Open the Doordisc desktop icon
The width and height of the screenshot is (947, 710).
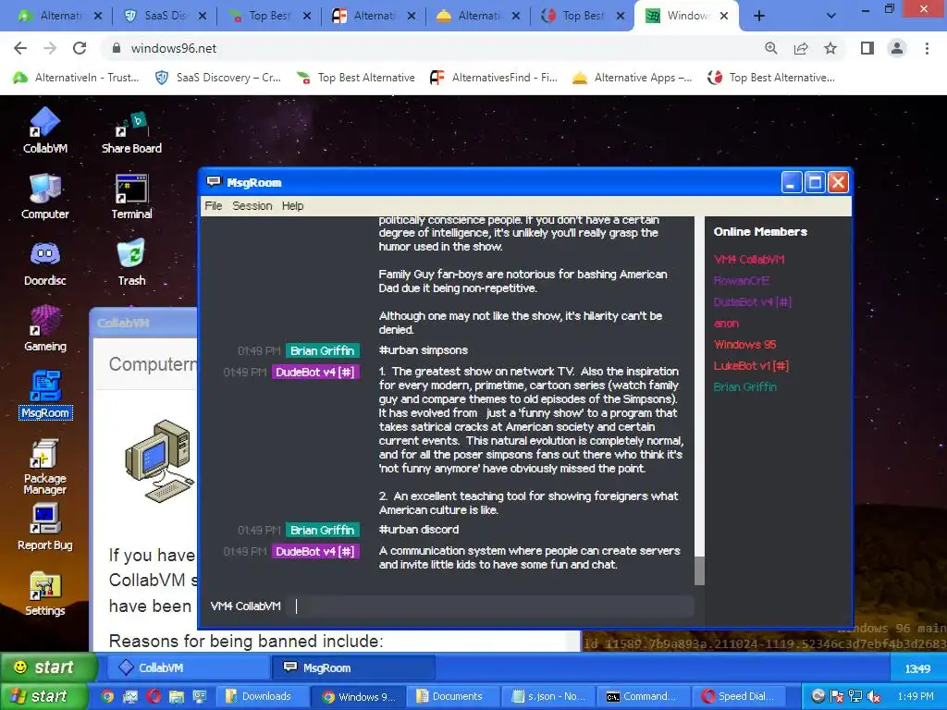pos(44,263)
